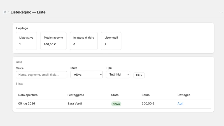This screenshot has height=126, width=224.
Task: Open the Apri link for Sara Verdi
Action: [180, 104]
